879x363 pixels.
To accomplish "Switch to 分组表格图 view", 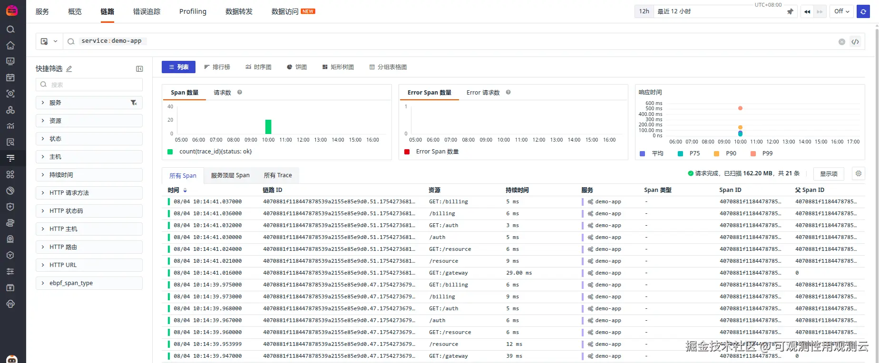I will [388, 67].
